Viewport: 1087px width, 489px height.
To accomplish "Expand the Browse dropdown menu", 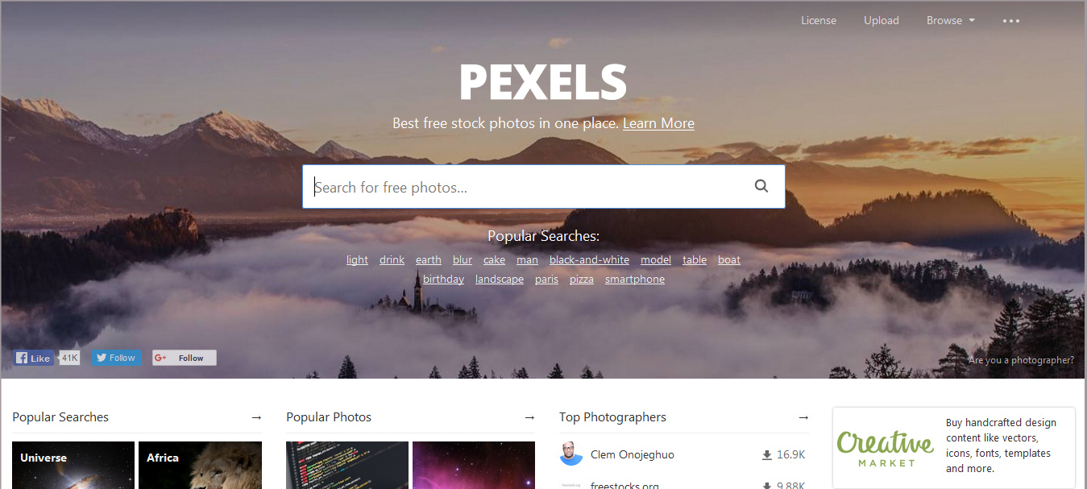I will (951, 21).
